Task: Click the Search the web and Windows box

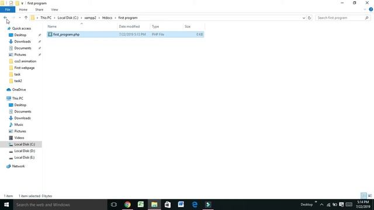Action: click(x=60, y=205)
